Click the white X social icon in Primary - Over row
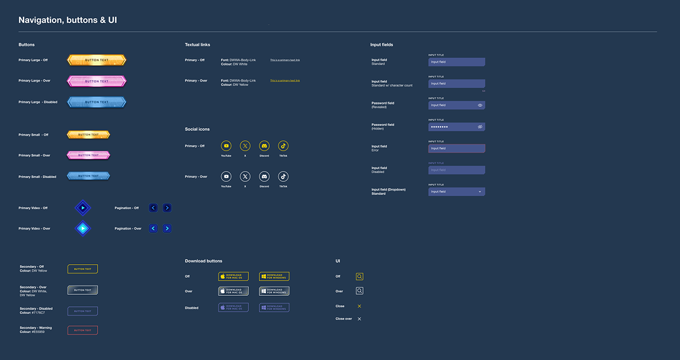The height and width of the screenshot is (360, 680). [x=245, y=176]
